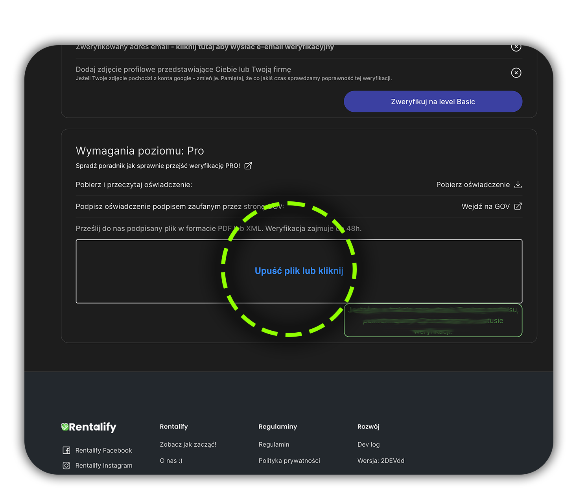Click the download icon beside Pobierz oświadczenie
The image size is (586, 499).
coord(518,185)
